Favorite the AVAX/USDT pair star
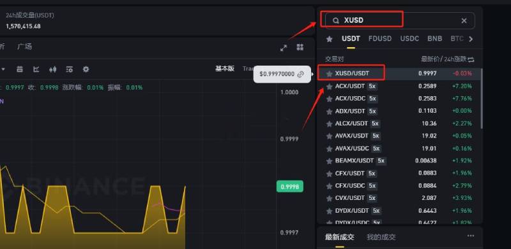The height and width of the screenshot is (249, 511). coord(330,136)
